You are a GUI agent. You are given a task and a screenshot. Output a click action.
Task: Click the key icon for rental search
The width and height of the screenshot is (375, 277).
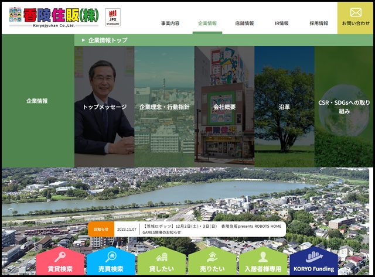(60, 257)
